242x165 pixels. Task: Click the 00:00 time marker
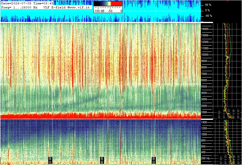click(102, 160)
